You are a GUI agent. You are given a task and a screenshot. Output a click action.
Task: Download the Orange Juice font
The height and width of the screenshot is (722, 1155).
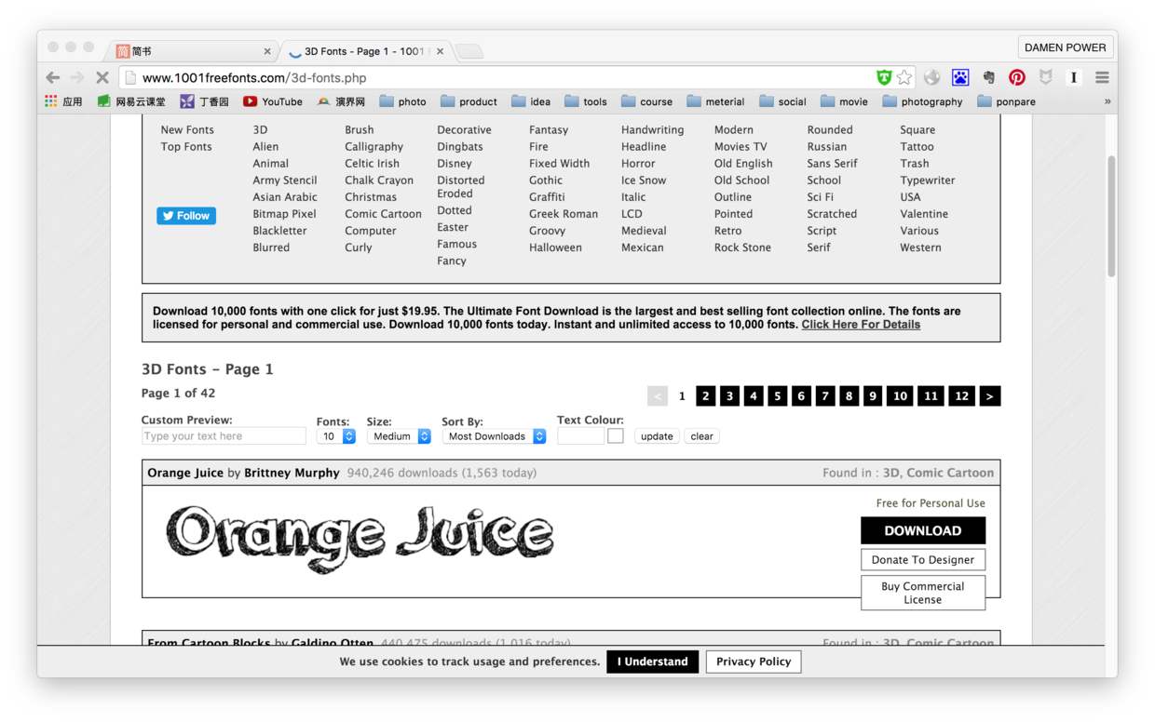(x=923, y=530)
